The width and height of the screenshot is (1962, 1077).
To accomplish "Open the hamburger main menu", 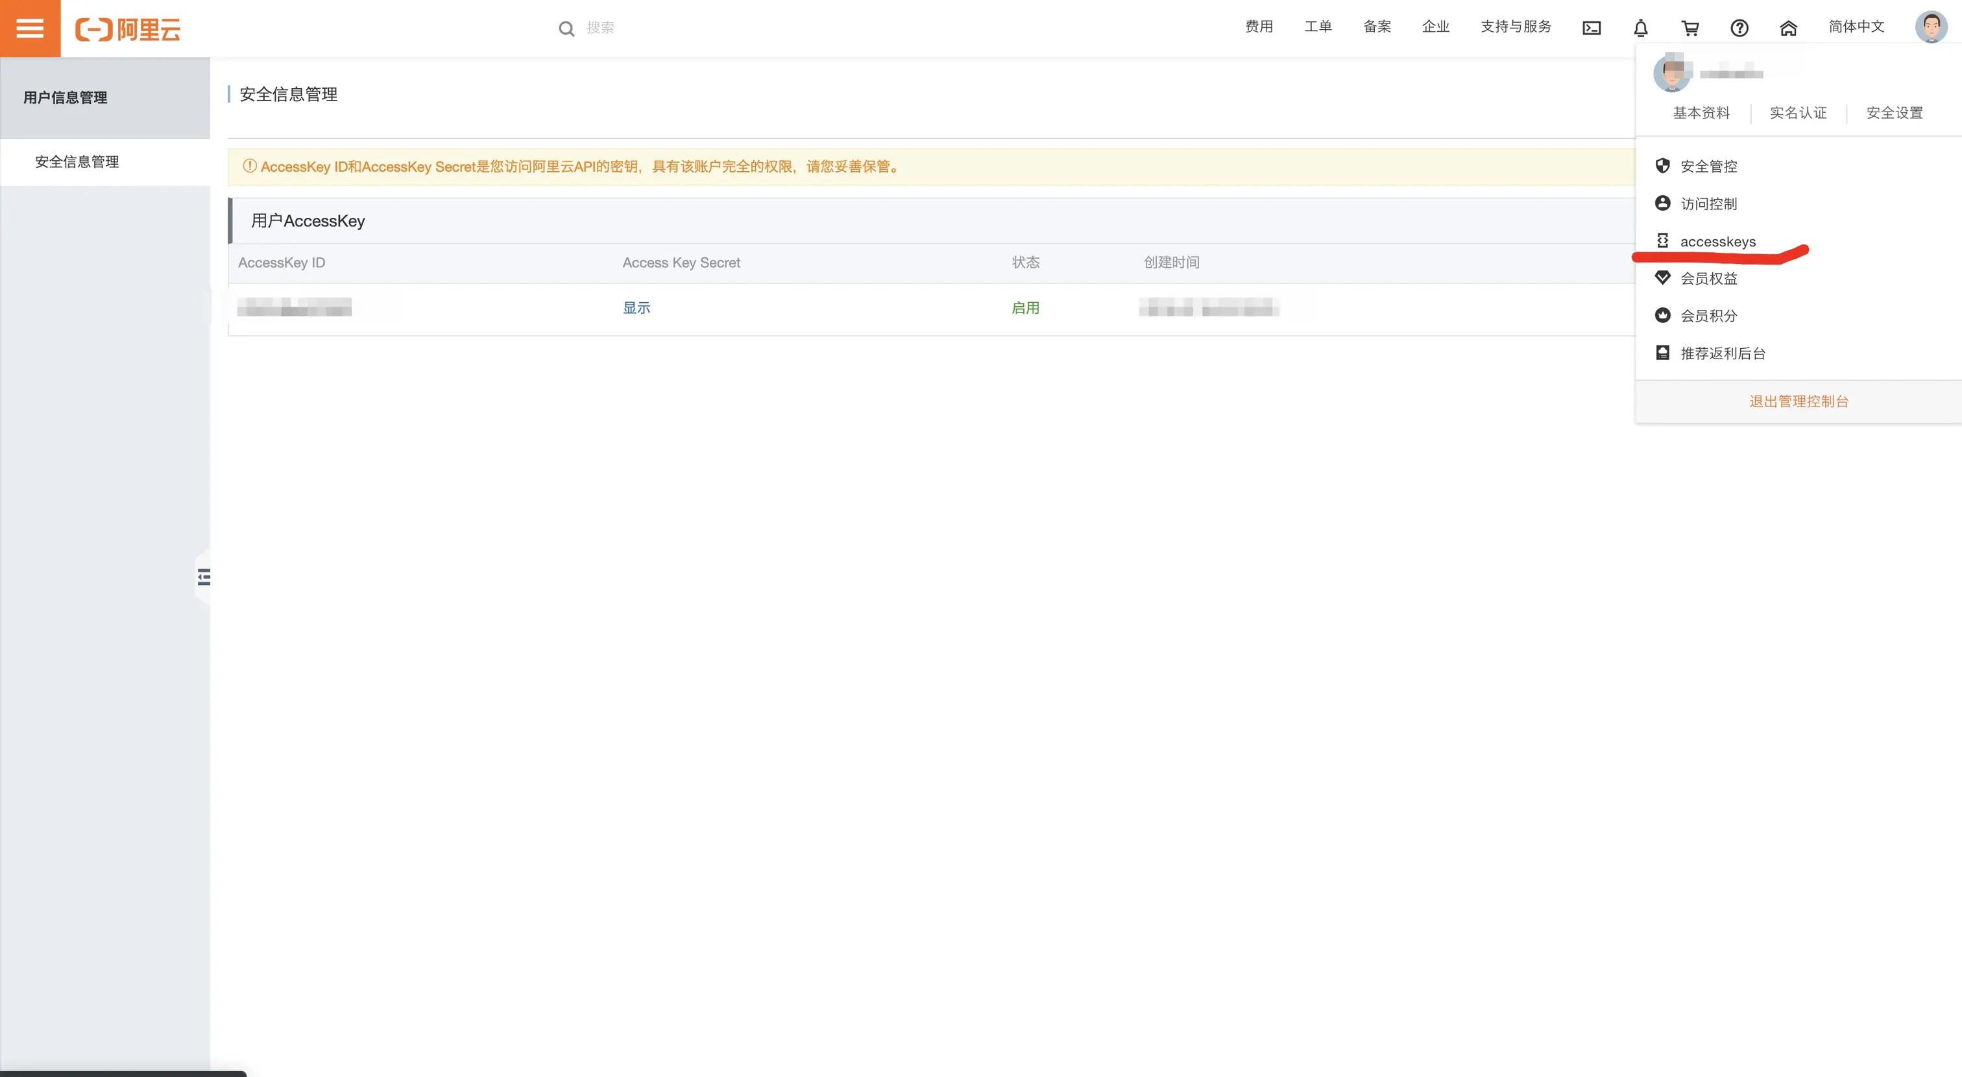I will coord(30,28).
